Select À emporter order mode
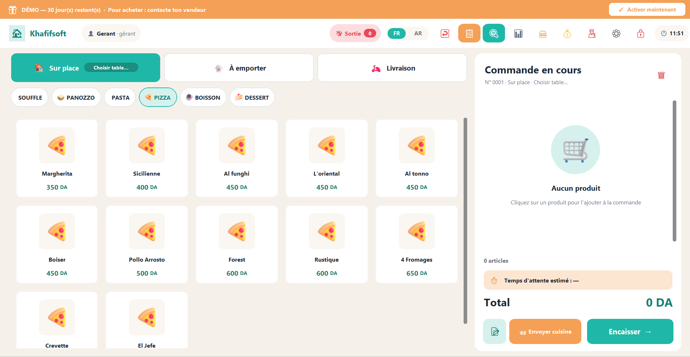Viewport: 690px width, 357px height. coord(239,68)
